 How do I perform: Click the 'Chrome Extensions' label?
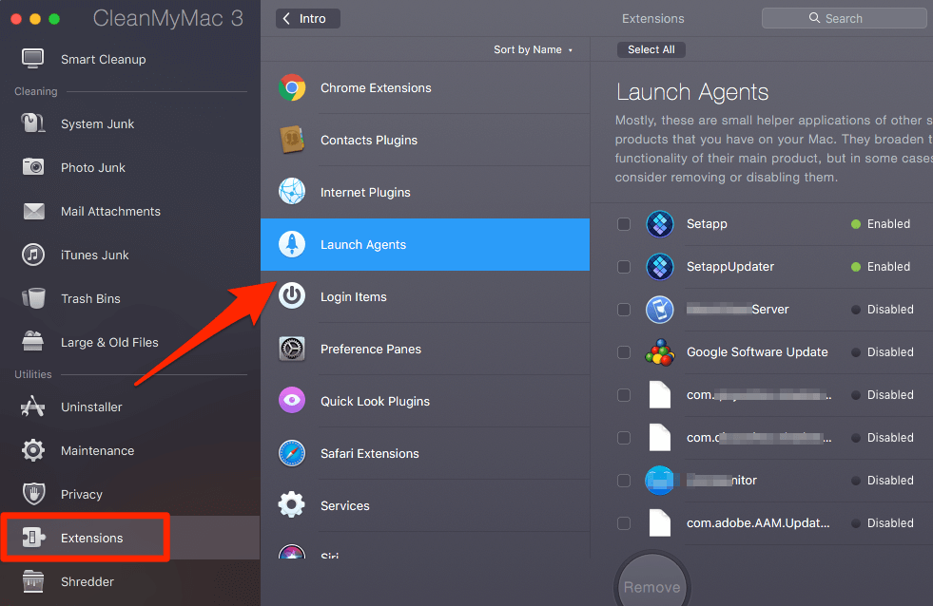tap(376, 88)
